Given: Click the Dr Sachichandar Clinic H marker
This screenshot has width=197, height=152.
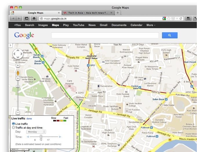Looking at the screenshot, I should coord(93,146).
